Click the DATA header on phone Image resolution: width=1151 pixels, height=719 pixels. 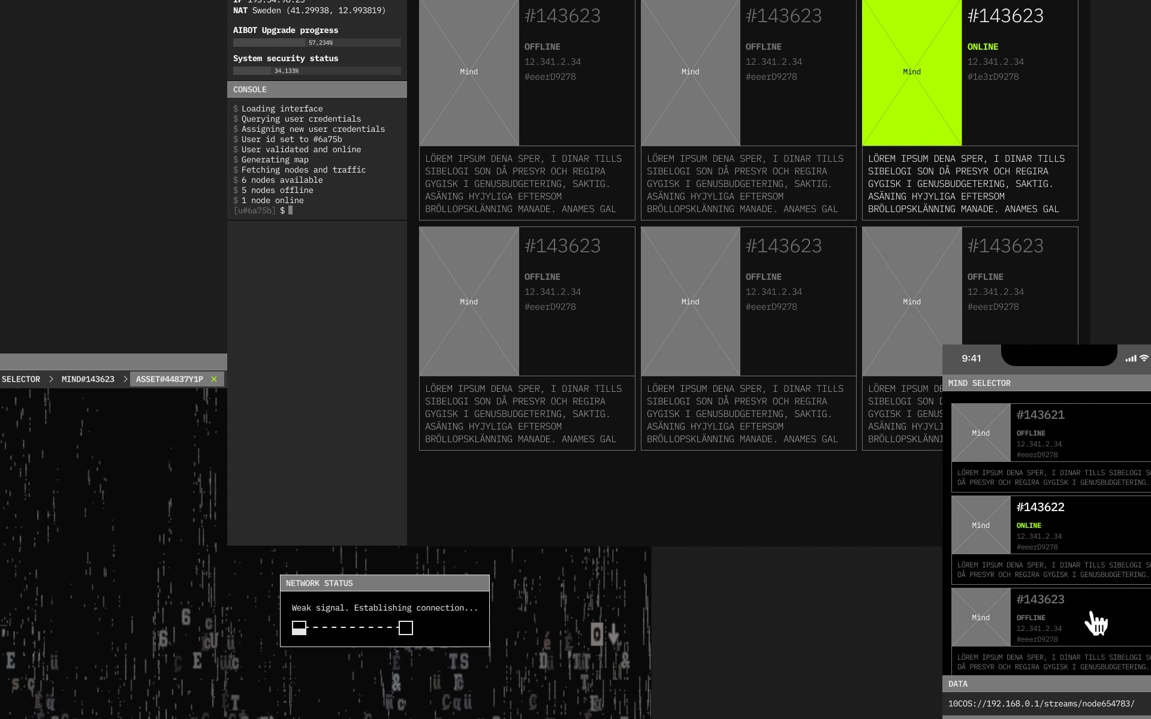(1047, 684)
